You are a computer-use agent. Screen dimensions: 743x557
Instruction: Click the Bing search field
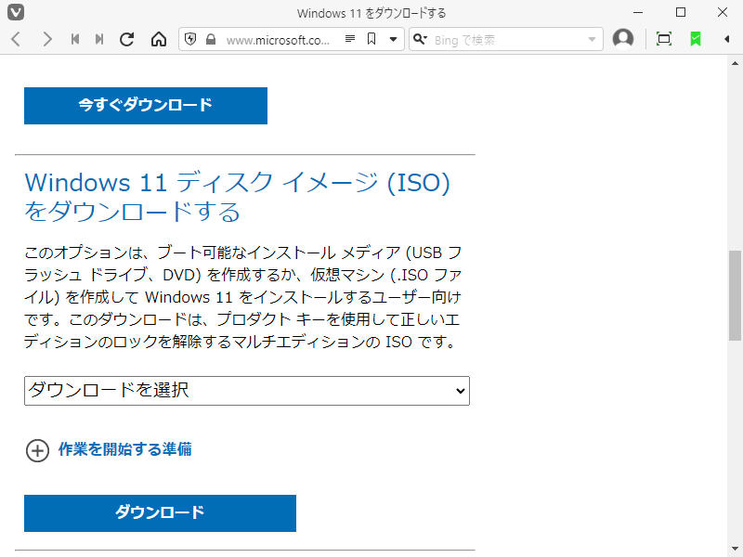click(x=508, y=40)
